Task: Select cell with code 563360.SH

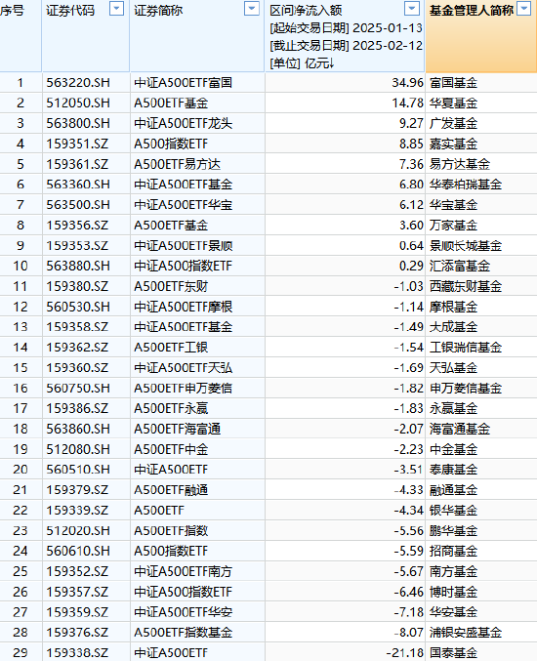Action: tap(86, 185)
